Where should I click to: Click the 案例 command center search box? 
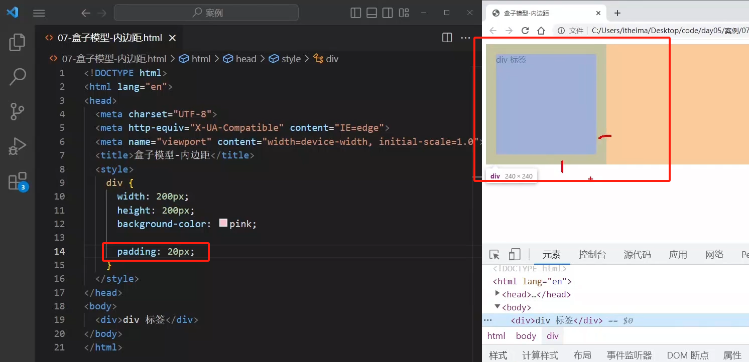pos(206,13)
